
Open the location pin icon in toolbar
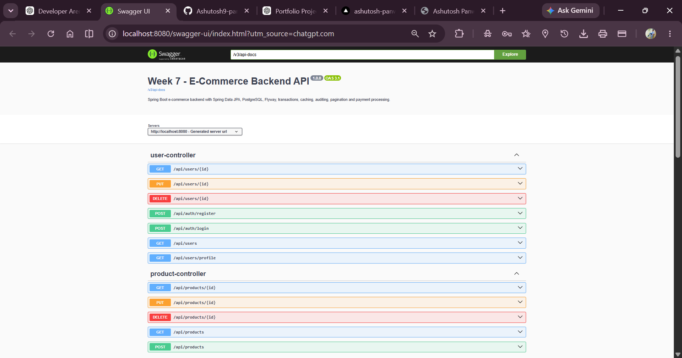coord(545,34)
